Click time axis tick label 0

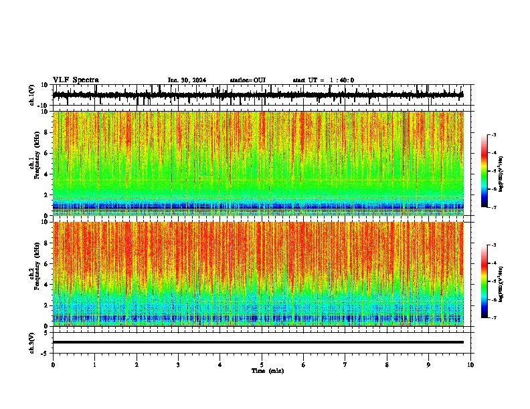53,365
